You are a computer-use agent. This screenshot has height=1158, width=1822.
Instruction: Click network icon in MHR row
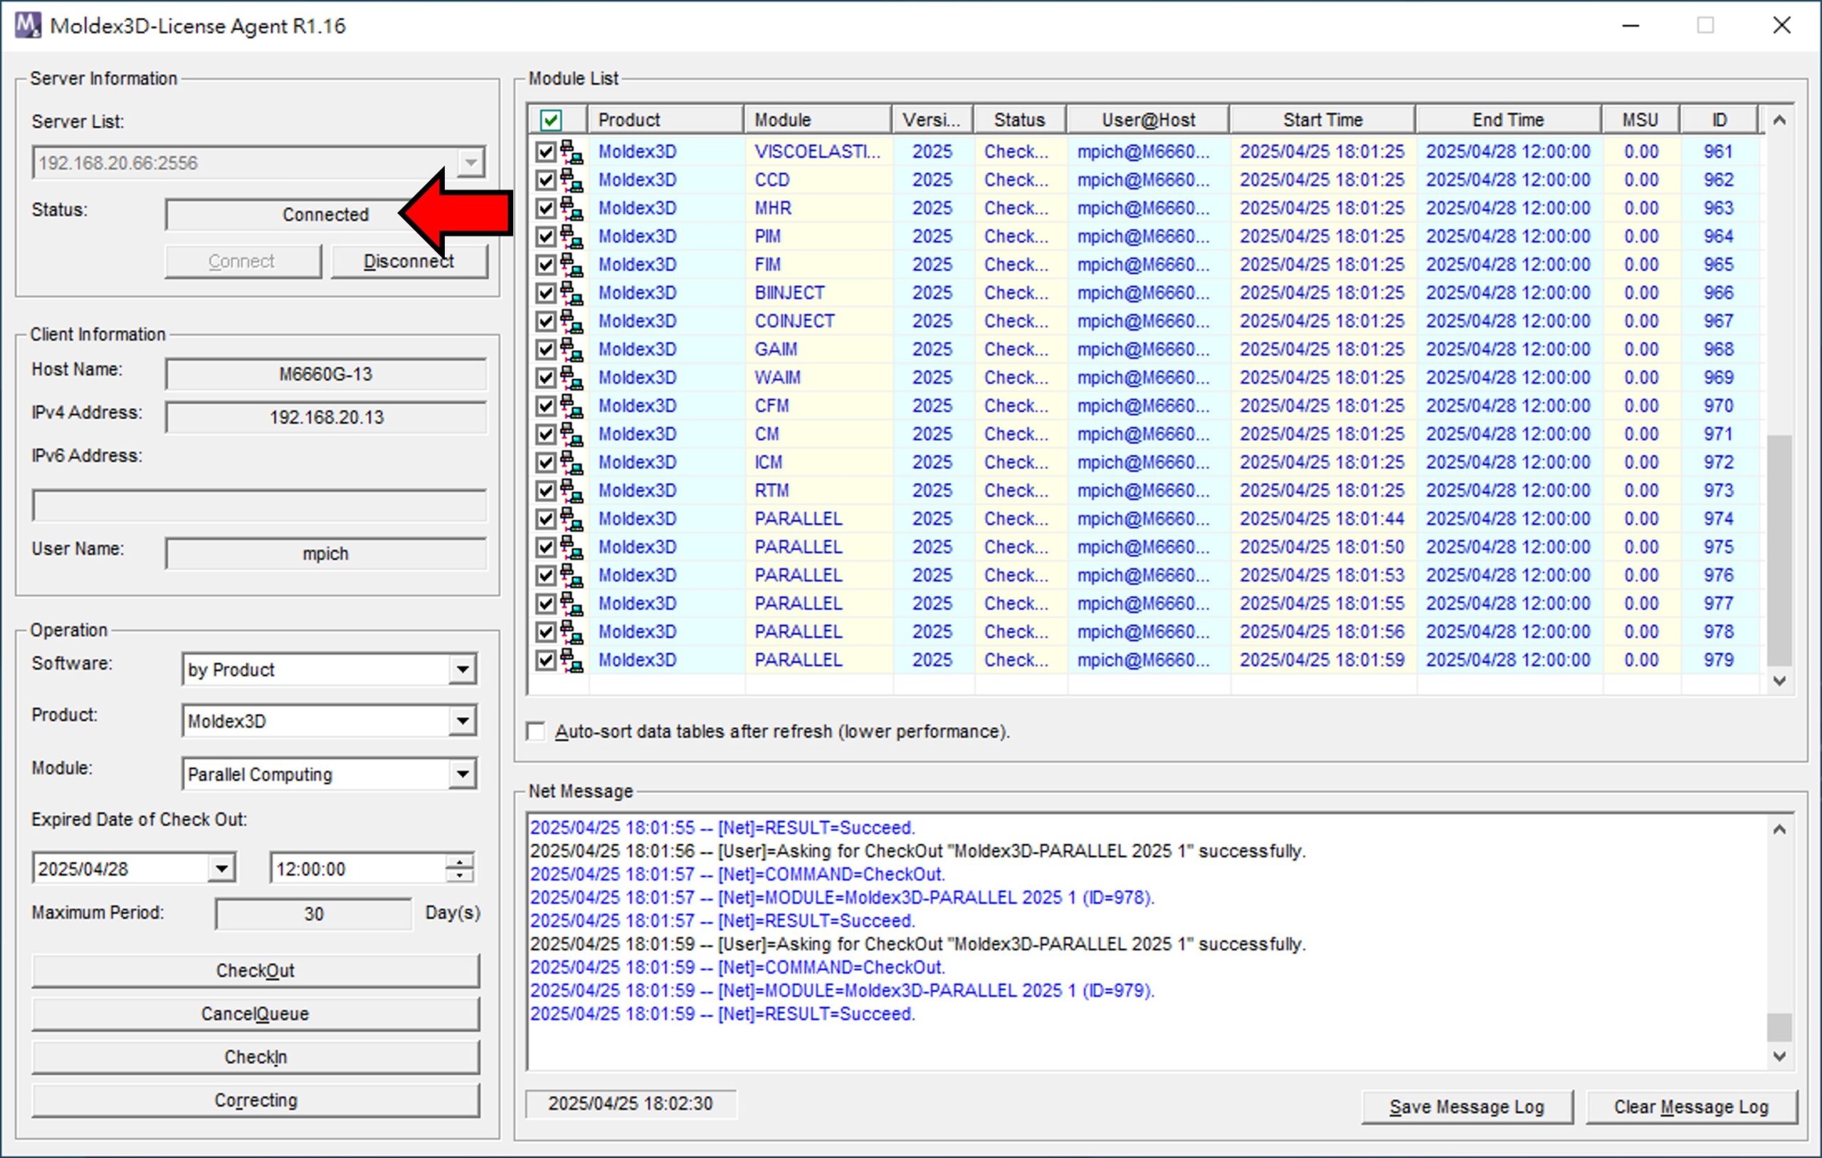[572, 208]
